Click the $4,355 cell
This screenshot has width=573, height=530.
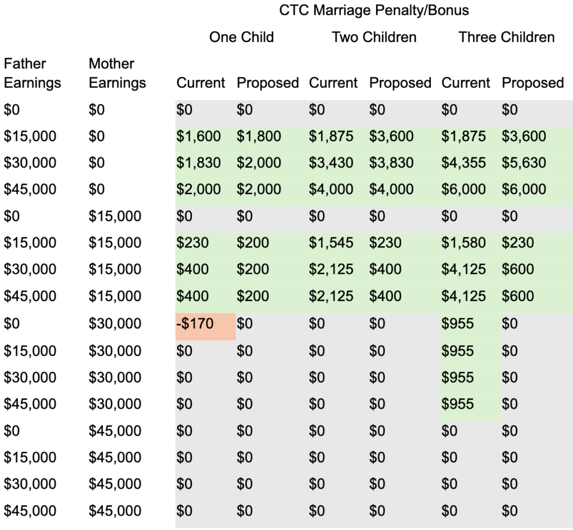click(x=464, y=163)
